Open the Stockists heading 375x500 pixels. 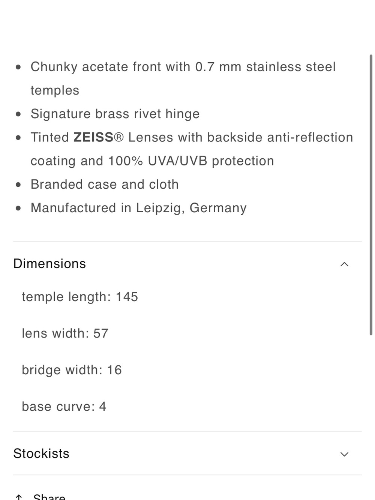41,453
